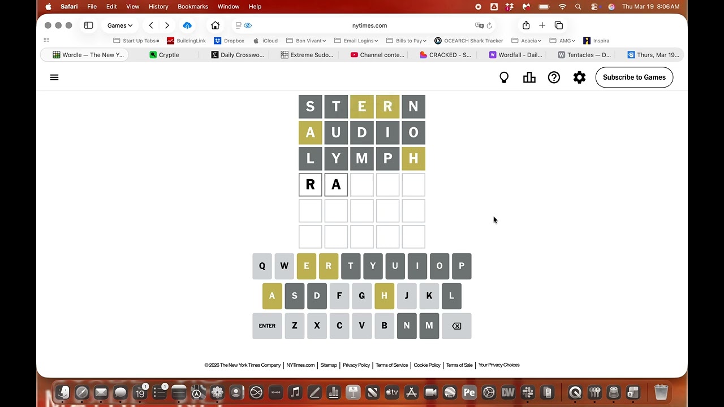Open Cookie Policy footer link

427,365
